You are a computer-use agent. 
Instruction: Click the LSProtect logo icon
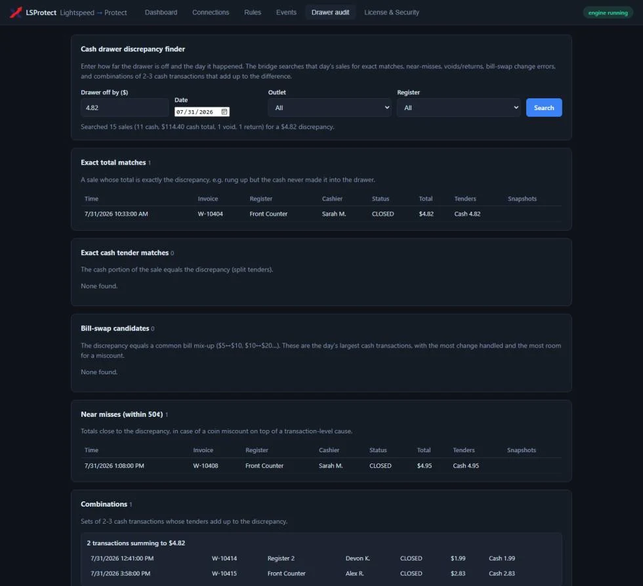(x=16, y=12)
